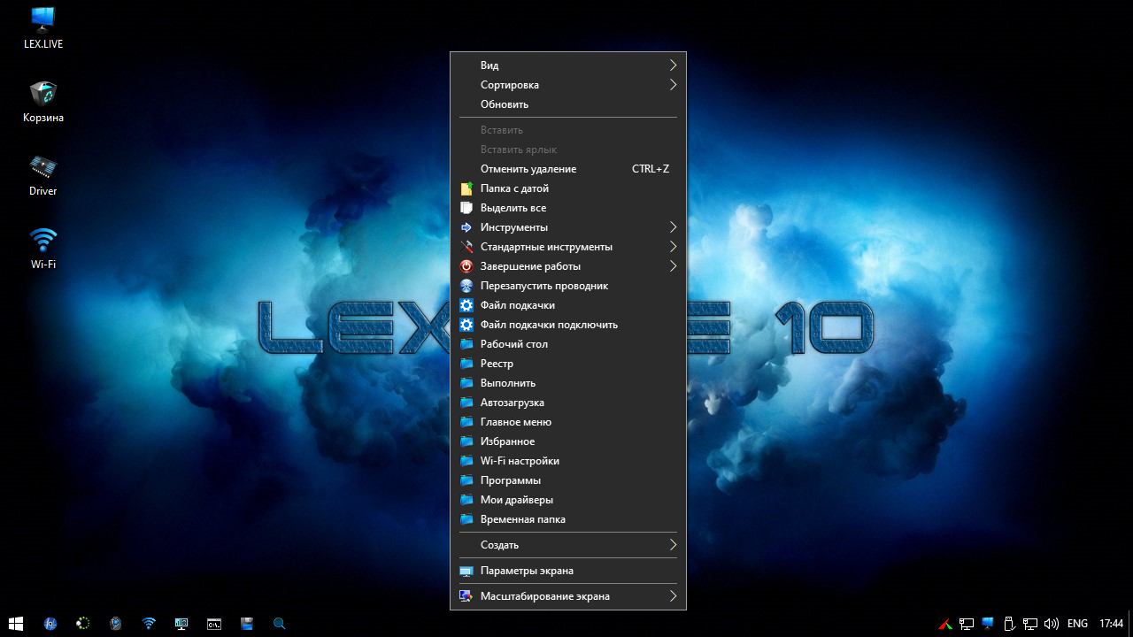Choose Обновить in the context menu
This screenshot has width=1133, height=637.
click(x=505, y=104)
